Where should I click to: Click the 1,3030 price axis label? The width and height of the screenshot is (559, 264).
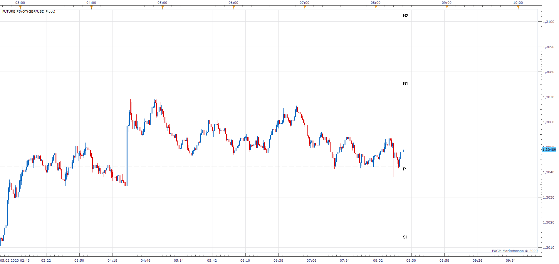point(548,197)
